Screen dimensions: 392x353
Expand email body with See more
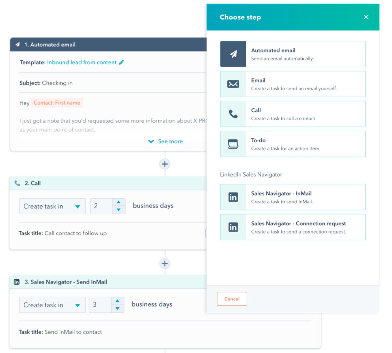[x=165, y=141]
